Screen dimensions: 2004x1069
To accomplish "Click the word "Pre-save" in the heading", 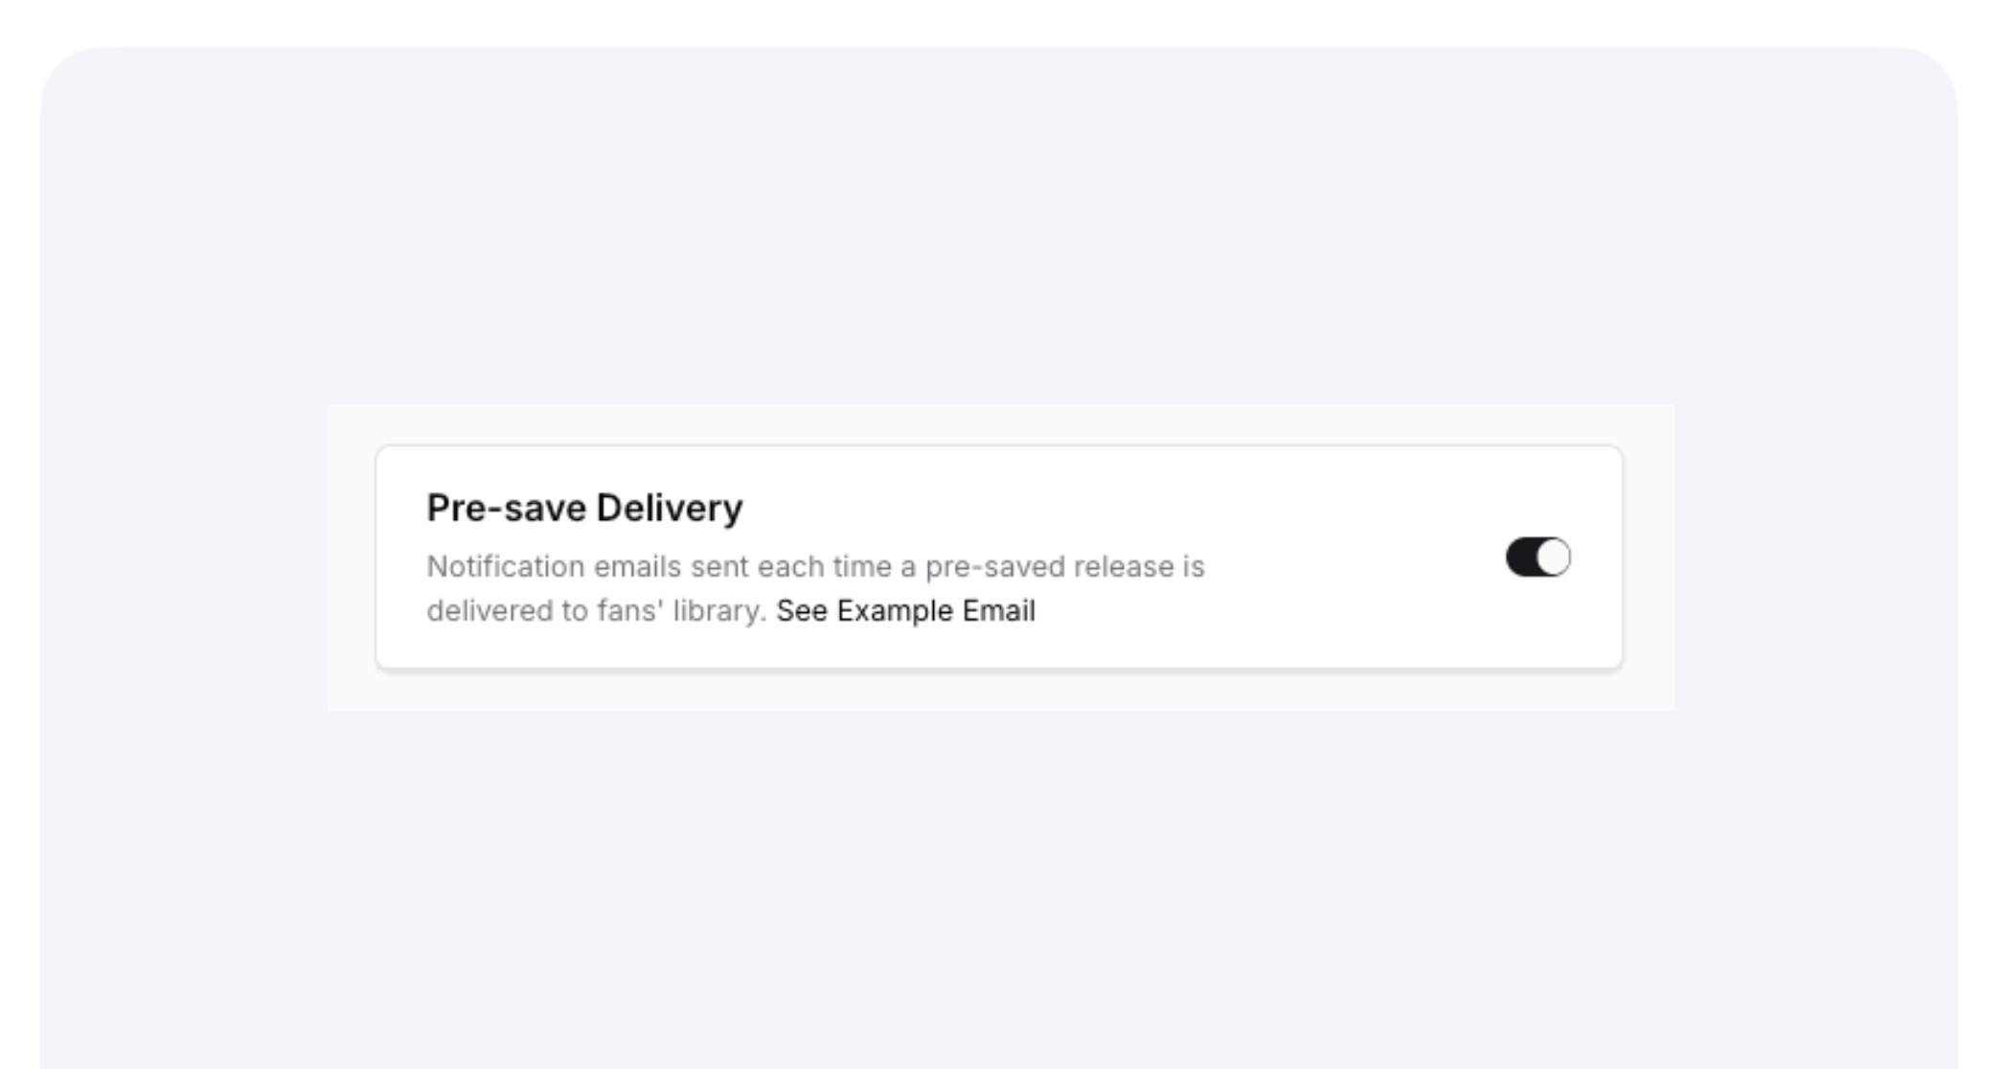I will tap(506, 508).
